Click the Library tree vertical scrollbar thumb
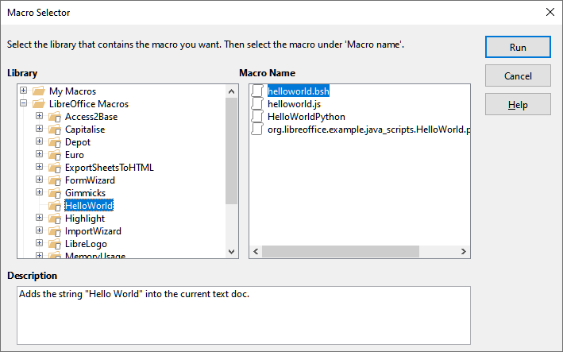563x352 pixels. [231, 151]
